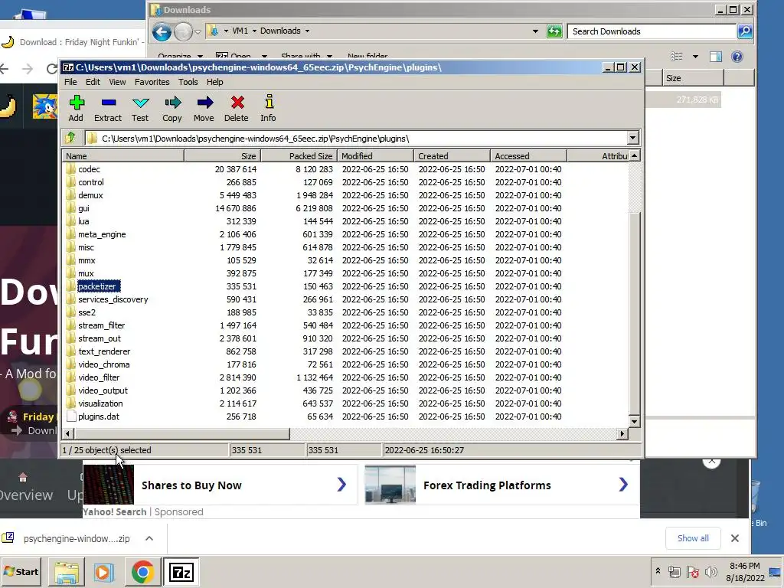Viewport: 784px width, 588px height.
Task: Click the volume speaker tray icon
Action: [710, 571]
